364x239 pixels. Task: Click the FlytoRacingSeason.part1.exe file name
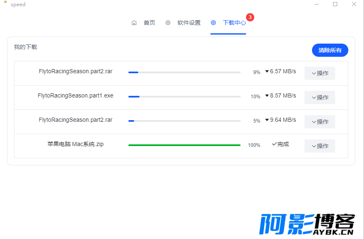tap(76, 95)
